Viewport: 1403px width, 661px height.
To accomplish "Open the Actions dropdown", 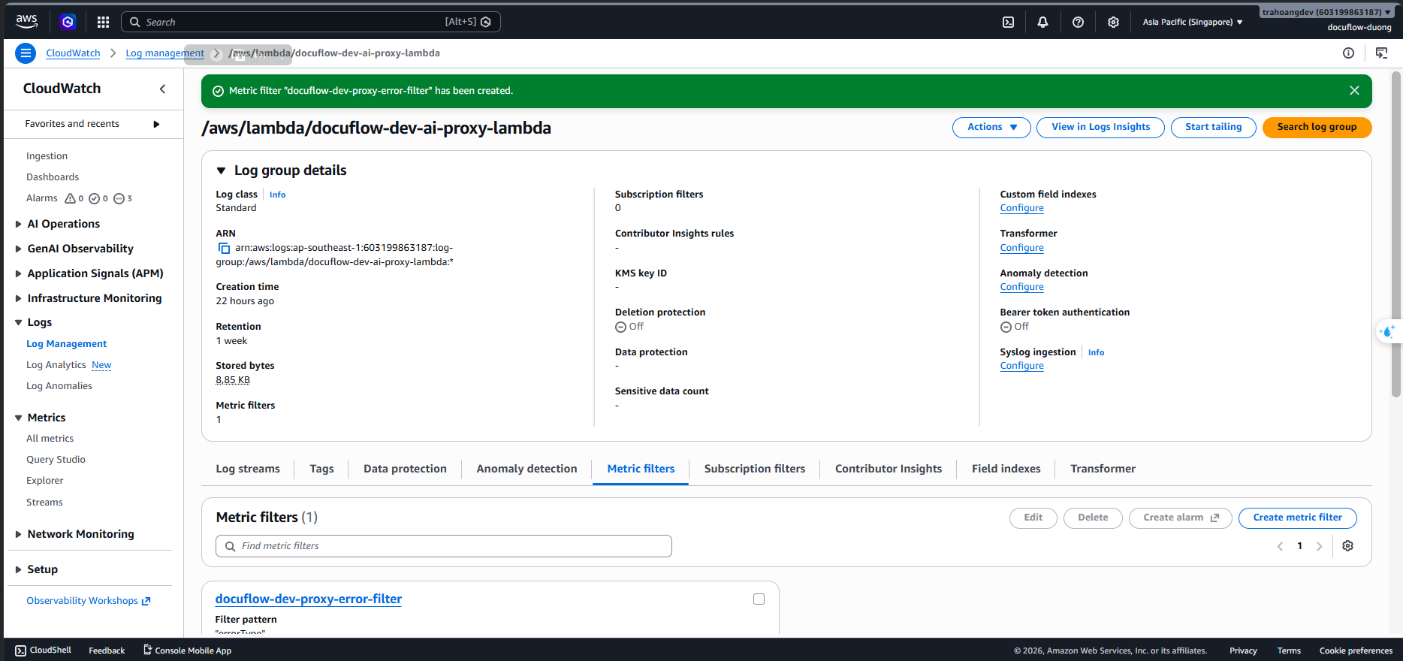I will [x=992, y=127].
